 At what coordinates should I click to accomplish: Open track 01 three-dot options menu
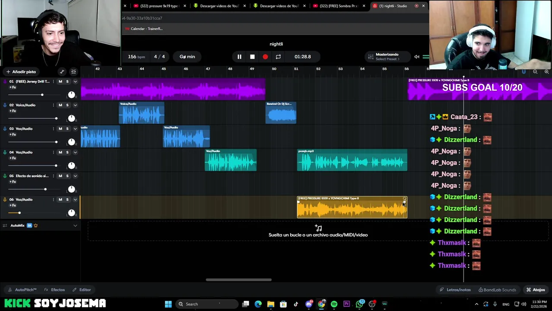pyautogui.click(x=53, y=82)
